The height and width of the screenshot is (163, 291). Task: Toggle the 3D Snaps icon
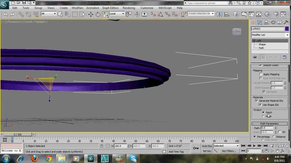click(153, 14)
